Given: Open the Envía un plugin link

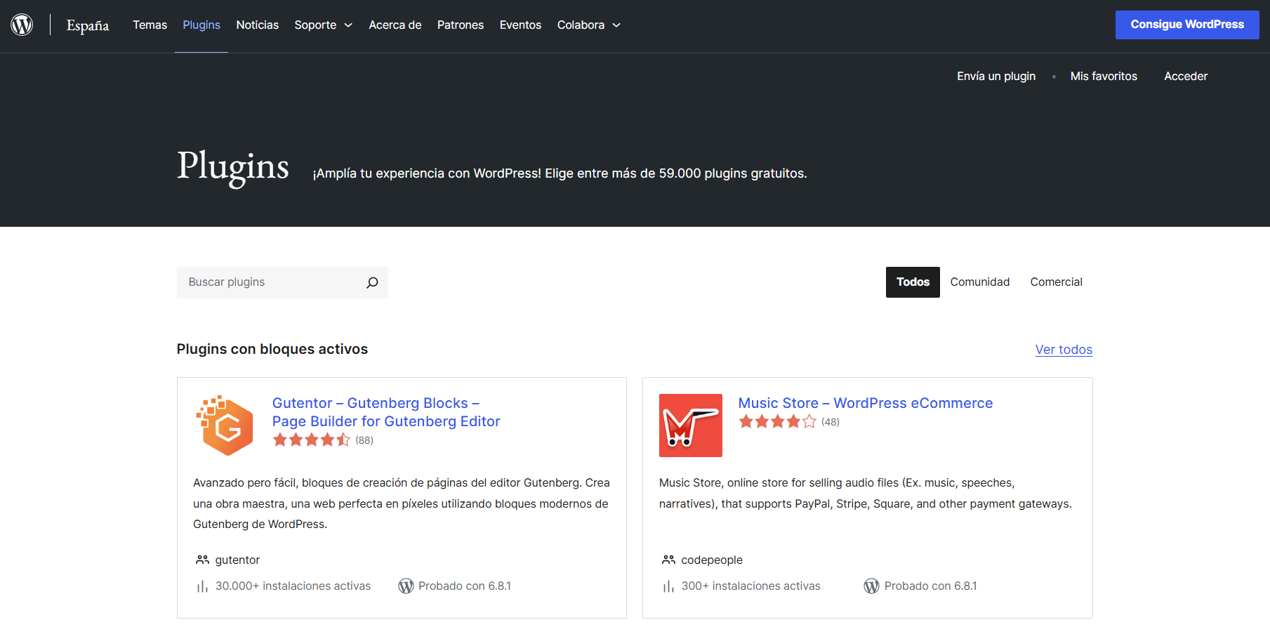Looking at the screenshot, I should (x=996, y=76).
